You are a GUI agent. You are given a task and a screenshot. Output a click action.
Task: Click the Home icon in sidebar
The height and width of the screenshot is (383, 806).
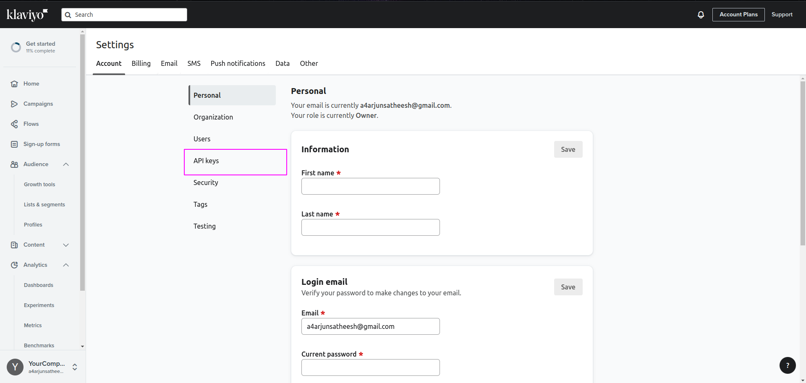coord(14,84)
